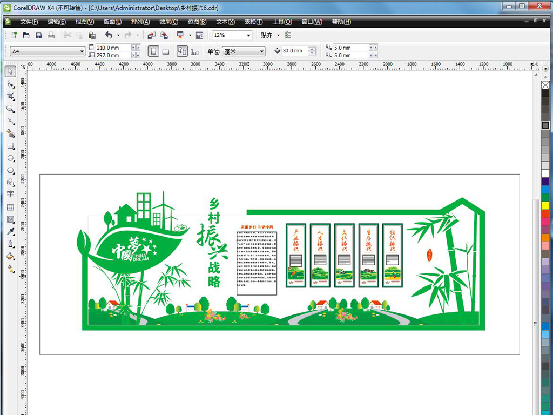Select the Crop tool
This screenshot has height=415, width=553.
coord(10,96)
